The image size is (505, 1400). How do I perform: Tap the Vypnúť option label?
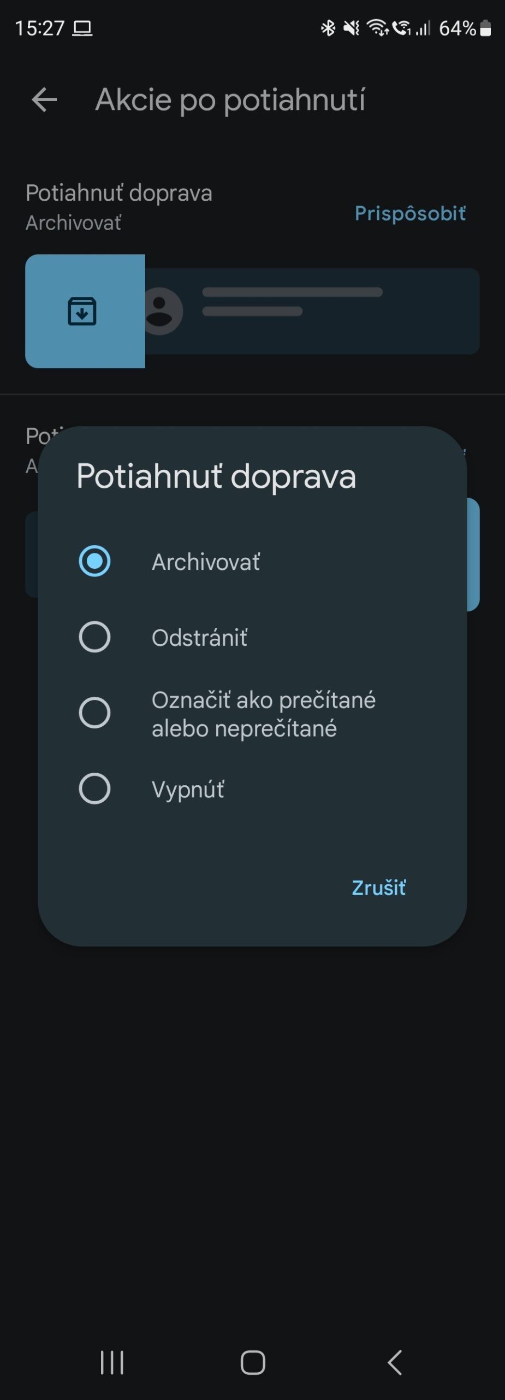[188, 790]
